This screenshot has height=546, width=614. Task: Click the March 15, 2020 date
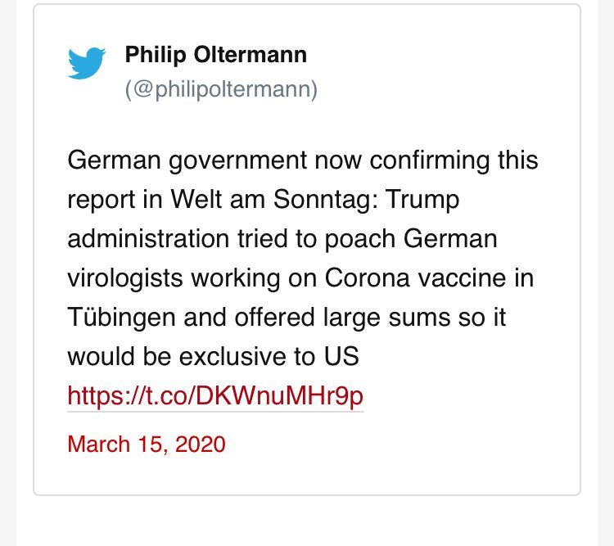point(146,444)
